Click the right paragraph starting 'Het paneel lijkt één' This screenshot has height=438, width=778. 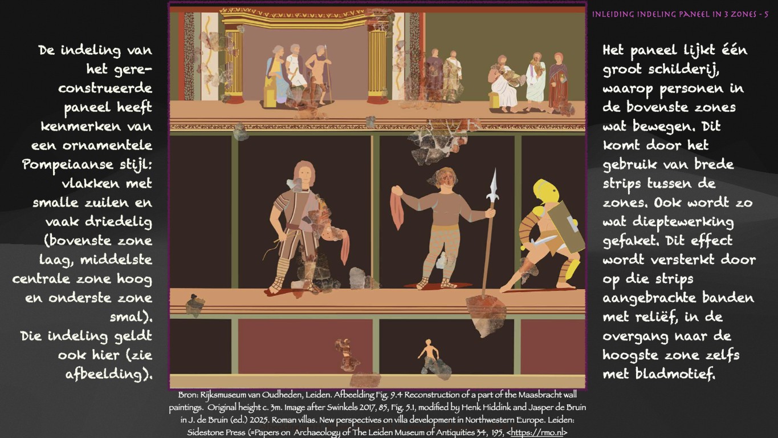pyautogui.click(x=679, y=212)
